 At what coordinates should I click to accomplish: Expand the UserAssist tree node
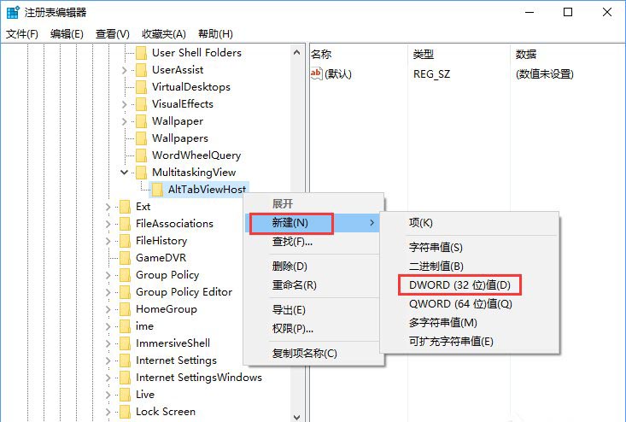coord(124,70)
